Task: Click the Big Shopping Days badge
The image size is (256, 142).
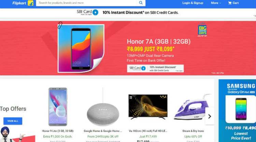Action: pyautogui.click(x=202, y=30)
